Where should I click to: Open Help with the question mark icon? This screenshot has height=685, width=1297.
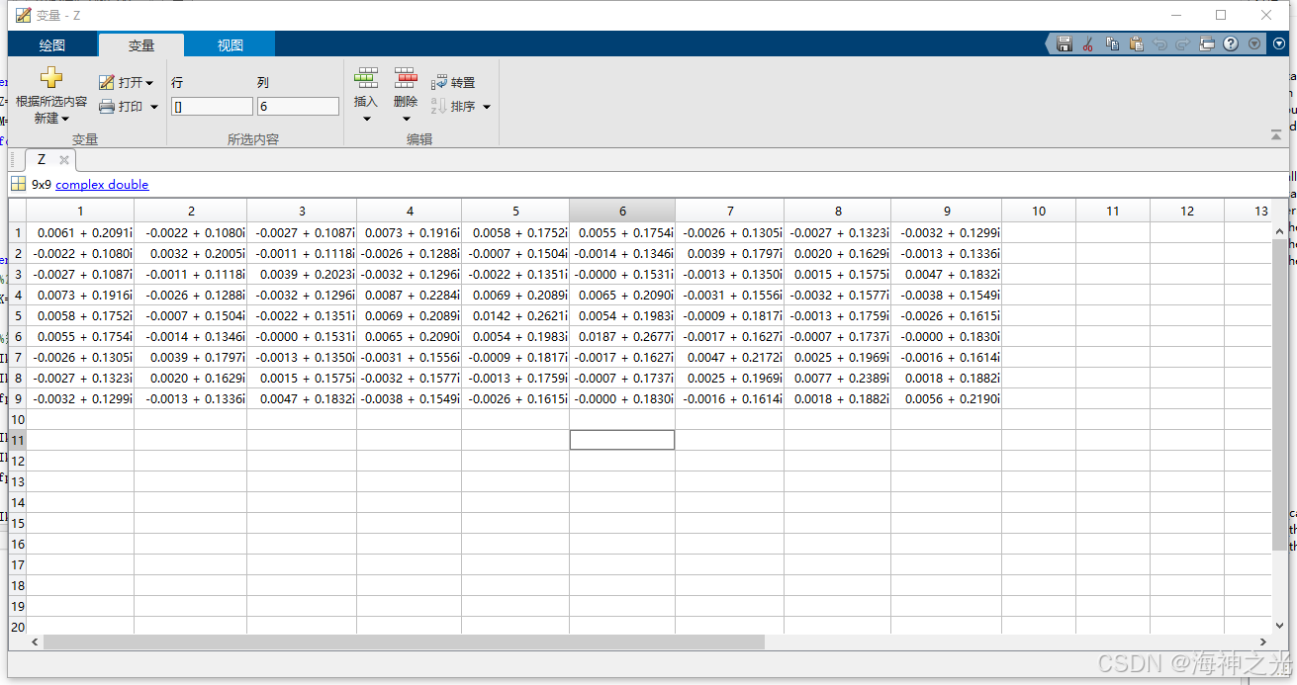[x=1231, y=43]
